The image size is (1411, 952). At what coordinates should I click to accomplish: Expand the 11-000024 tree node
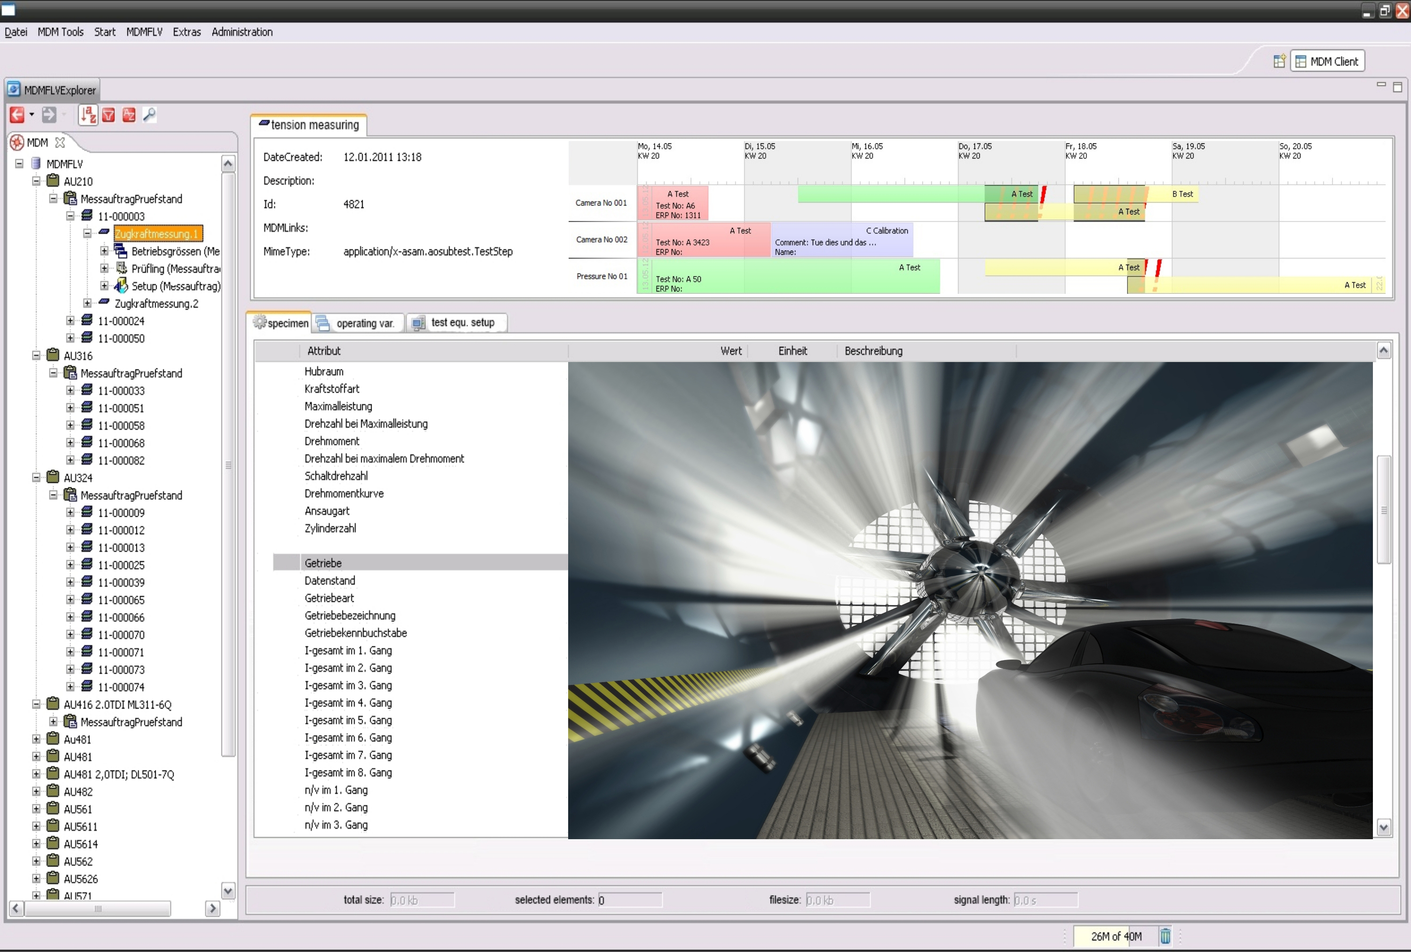(71, 321)
